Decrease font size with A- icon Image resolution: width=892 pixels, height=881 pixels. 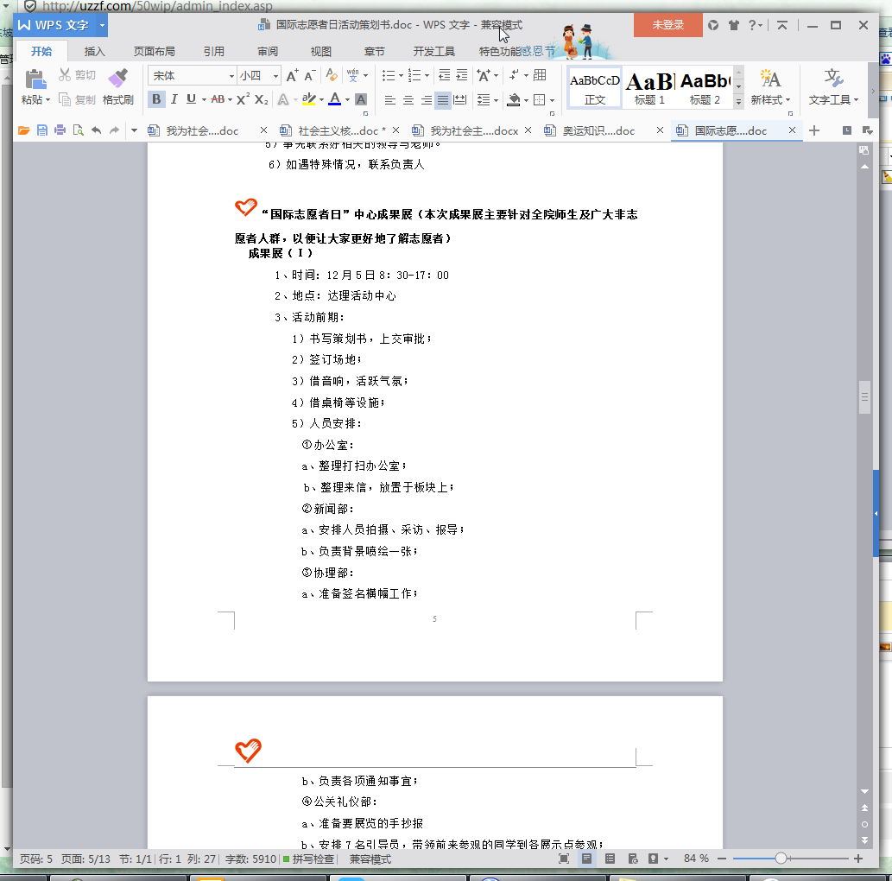[x=309, y=75]
